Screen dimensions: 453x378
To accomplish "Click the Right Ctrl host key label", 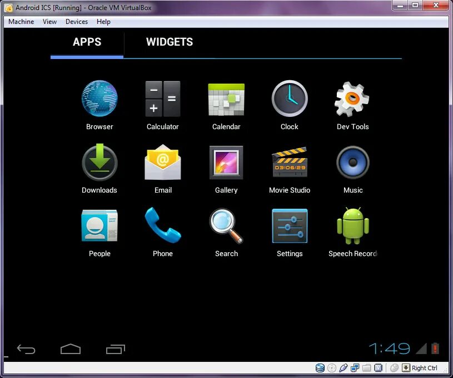I will [x=425, y=368].
